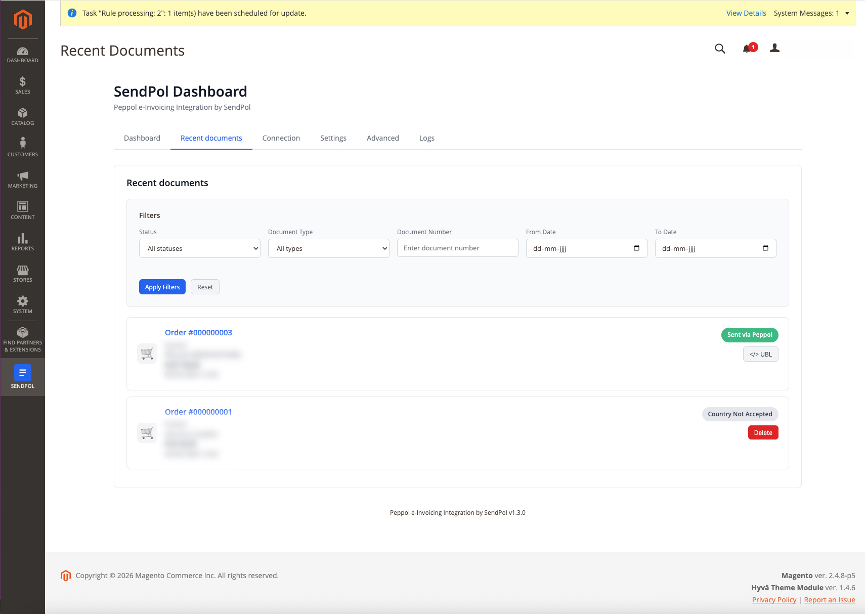Click View Details in task message
This screenshot has width=865, height=614.
point(746,13)
